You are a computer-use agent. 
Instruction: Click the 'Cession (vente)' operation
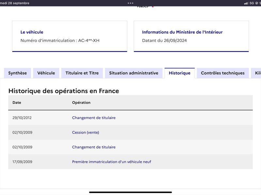click(x=85, y=132)
